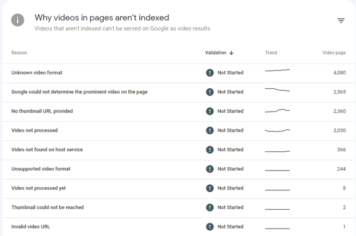Open the filter rows icon
Viewport: 356px width, 236px height.
click(341, 21)
